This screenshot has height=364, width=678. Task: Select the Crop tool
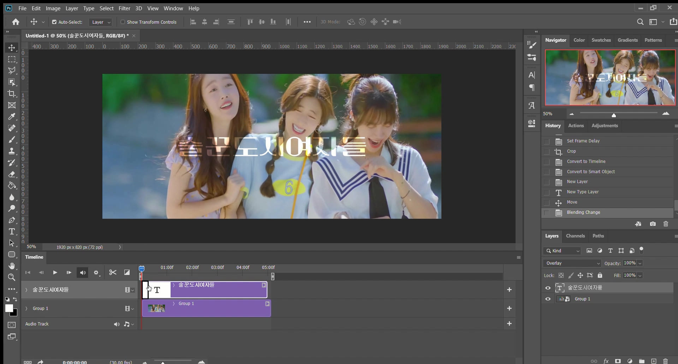click(x=12, y=93)
